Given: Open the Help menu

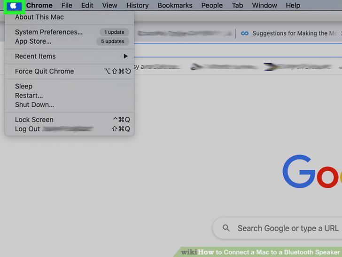Looking at the screenshot, I should (x=293, y=5).
